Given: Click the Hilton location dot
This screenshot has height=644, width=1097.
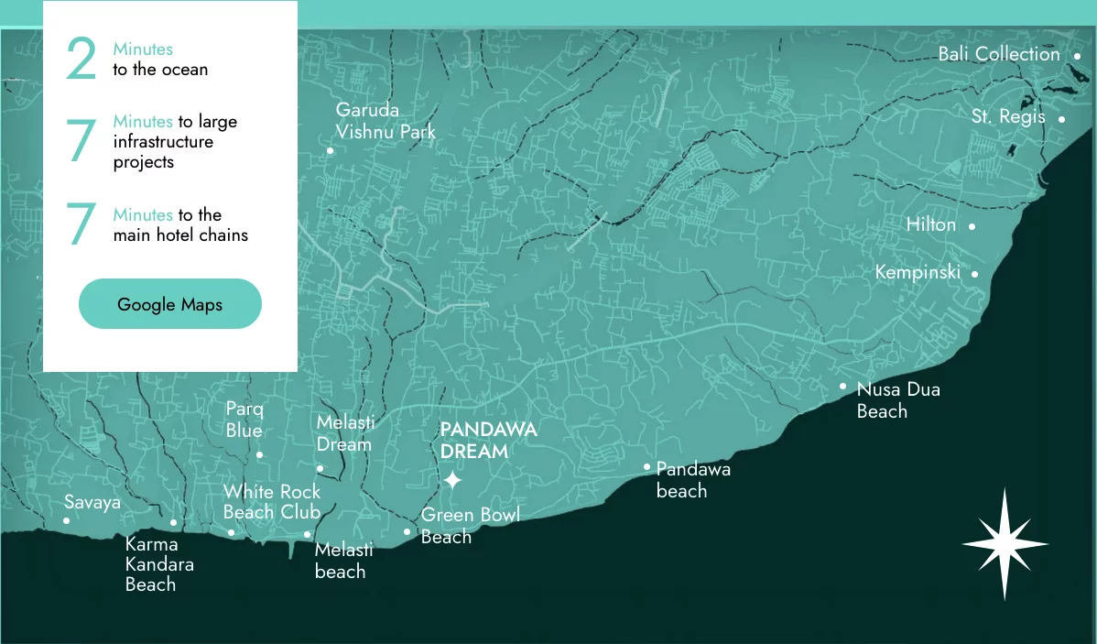Looking at the screenshot, I should click(x=972, y=226).
